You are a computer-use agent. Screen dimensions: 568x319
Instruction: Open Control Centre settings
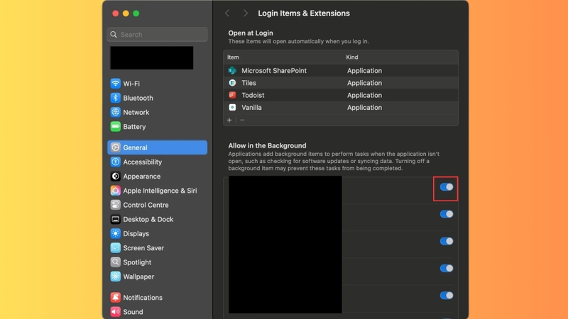(x=157, y=205)
